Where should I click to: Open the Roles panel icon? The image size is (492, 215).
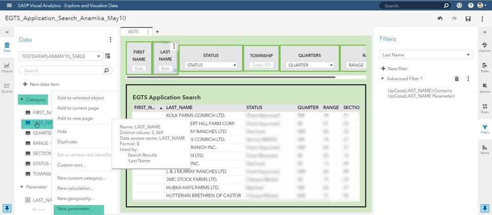485,67
